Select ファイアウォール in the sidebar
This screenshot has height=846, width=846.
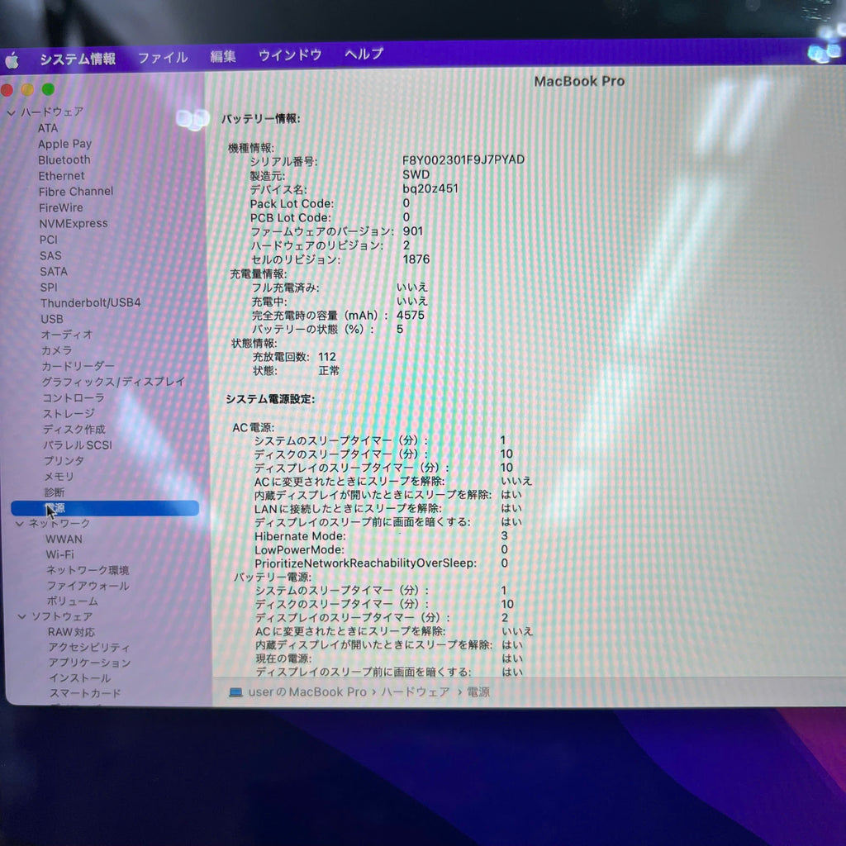[88, 586]
